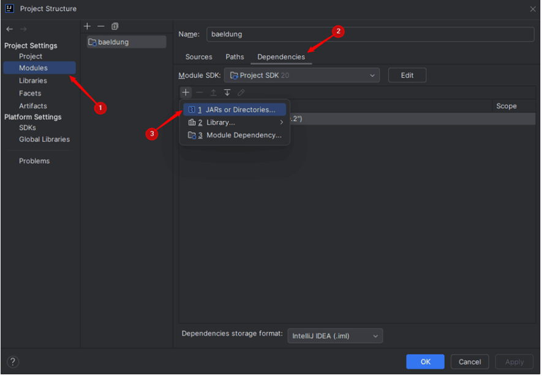Viewport: 542px width, 376px height.
Task: Open help with the question mark icon
Action: pyautogui.click(x=13, y=362)
